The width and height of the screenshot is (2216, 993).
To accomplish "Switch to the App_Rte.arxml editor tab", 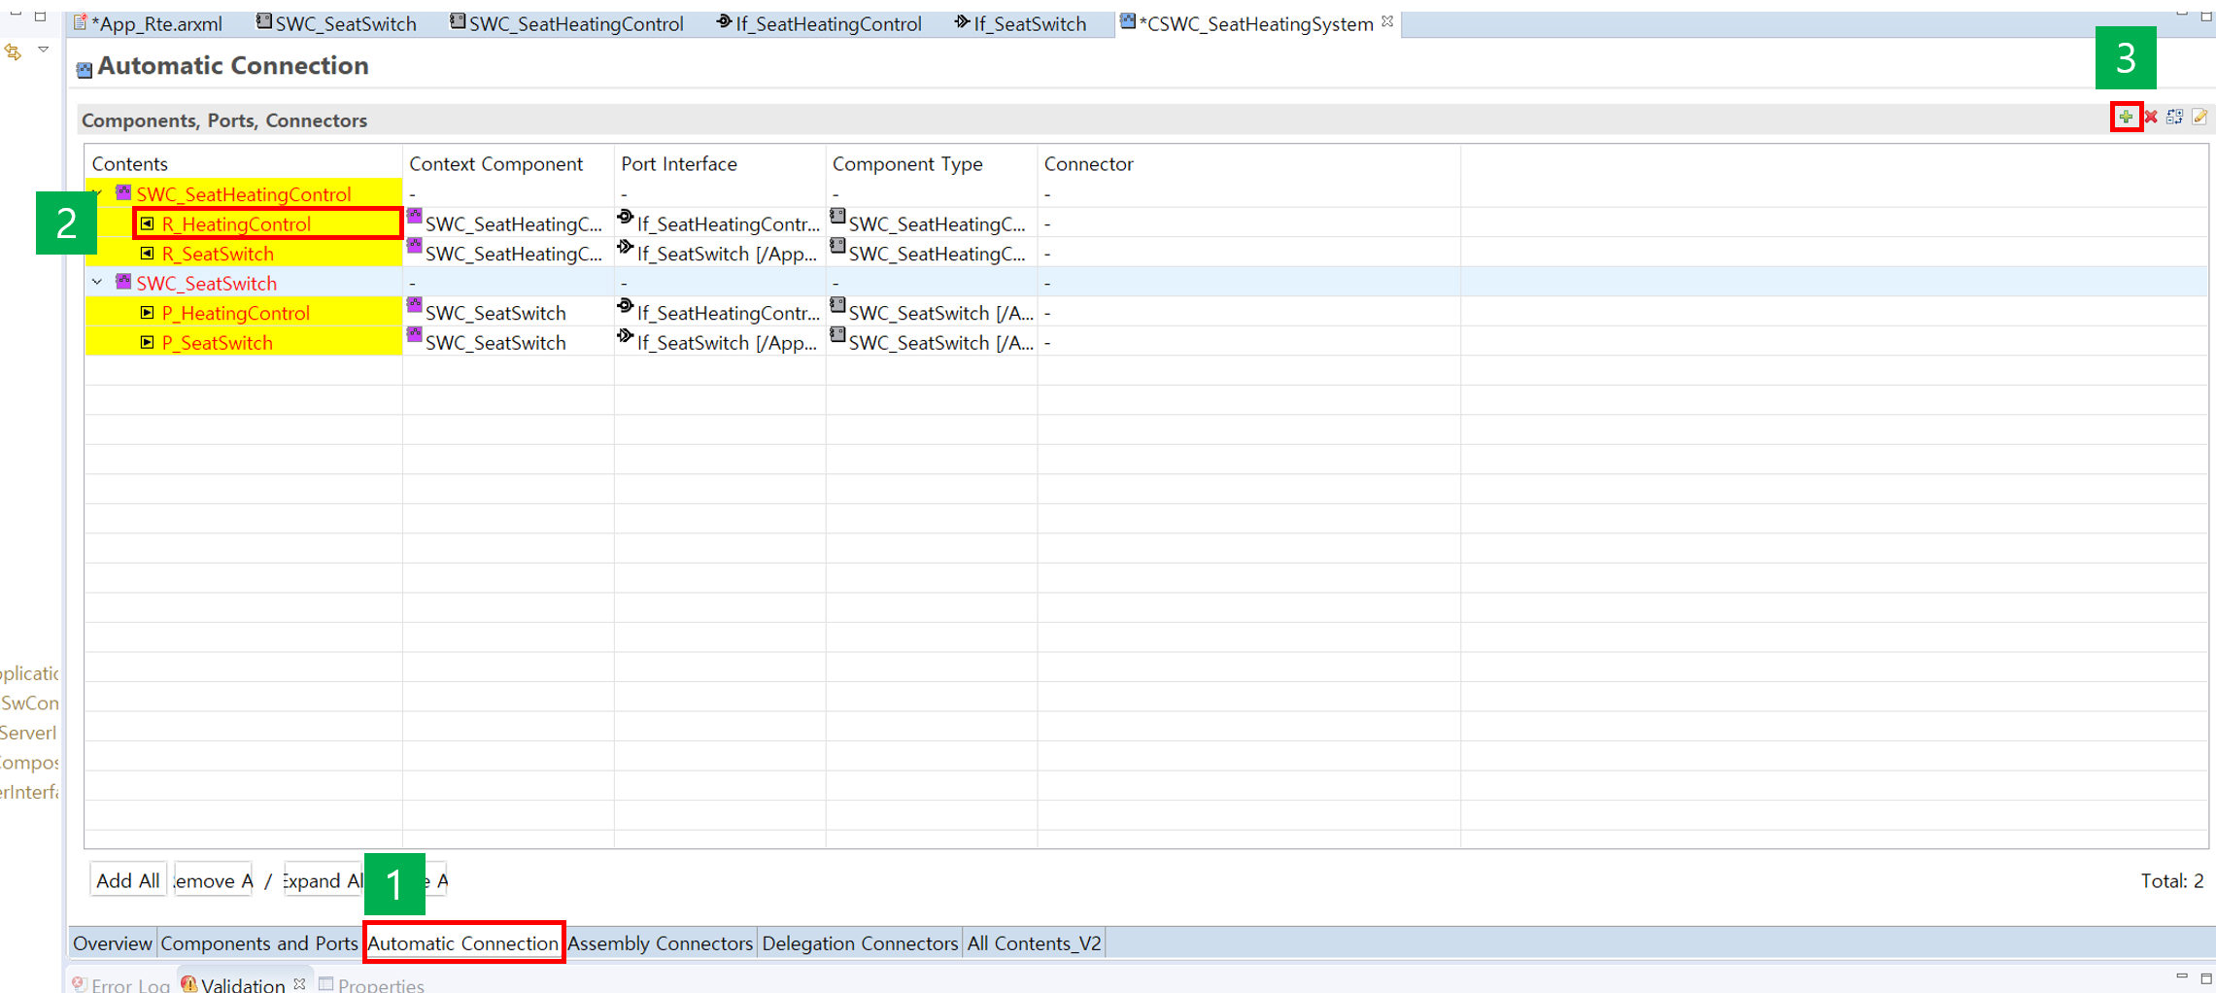I will click(x=155, y=23).
